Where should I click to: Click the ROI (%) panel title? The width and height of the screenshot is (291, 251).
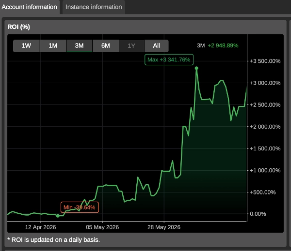pos(18,27)
